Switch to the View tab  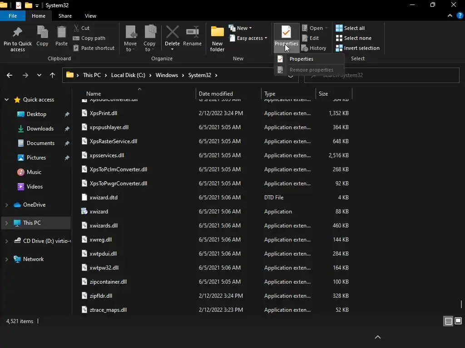(x=90, y=16)
